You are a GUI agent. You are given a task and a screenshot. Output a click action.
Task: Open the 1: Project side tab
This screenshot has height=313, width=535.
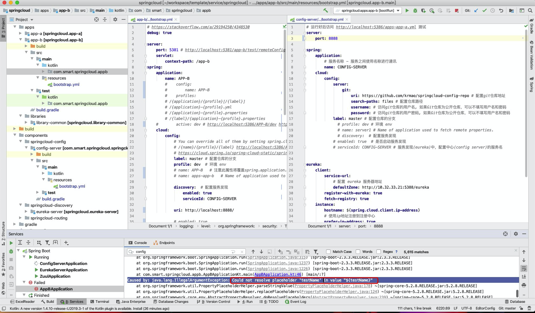3,28
